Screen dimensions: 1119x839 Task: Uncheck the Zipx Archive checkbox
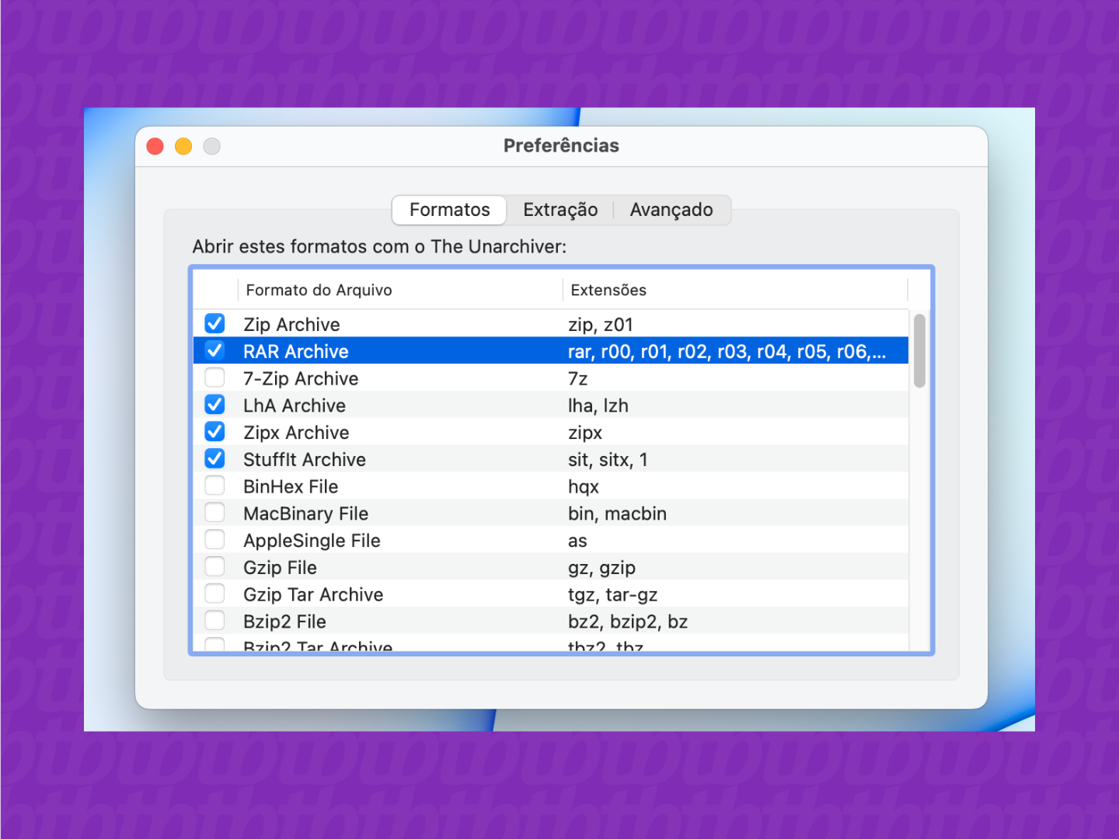point(214,431)
